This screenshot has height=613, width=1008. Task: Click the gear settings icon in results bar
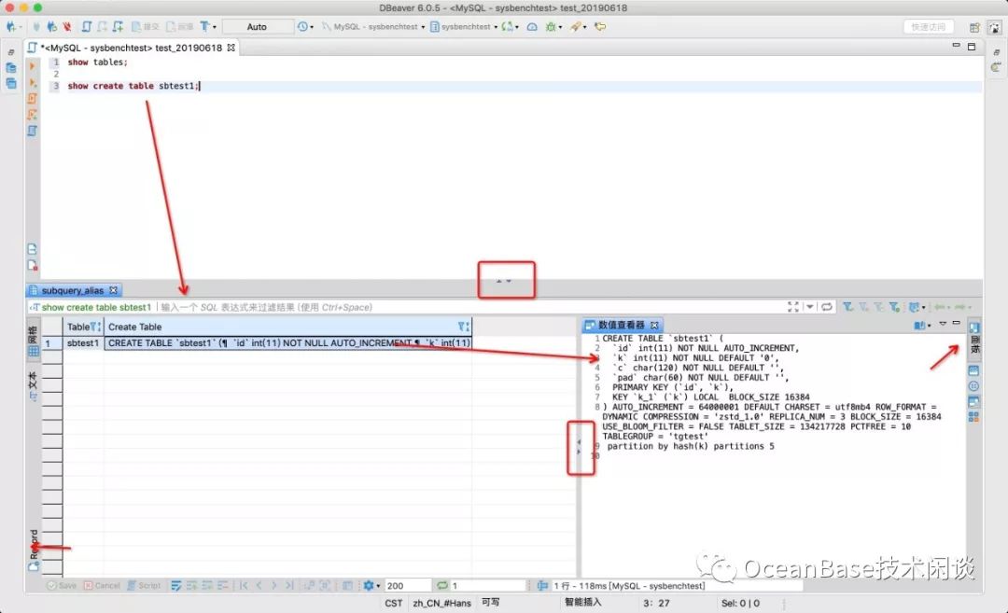[x=369, y=585]
